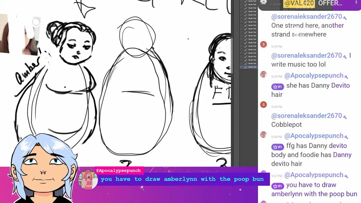
Task: Click wrench badge on the 'One strand here' message
Action: click(x=345, y=17)
